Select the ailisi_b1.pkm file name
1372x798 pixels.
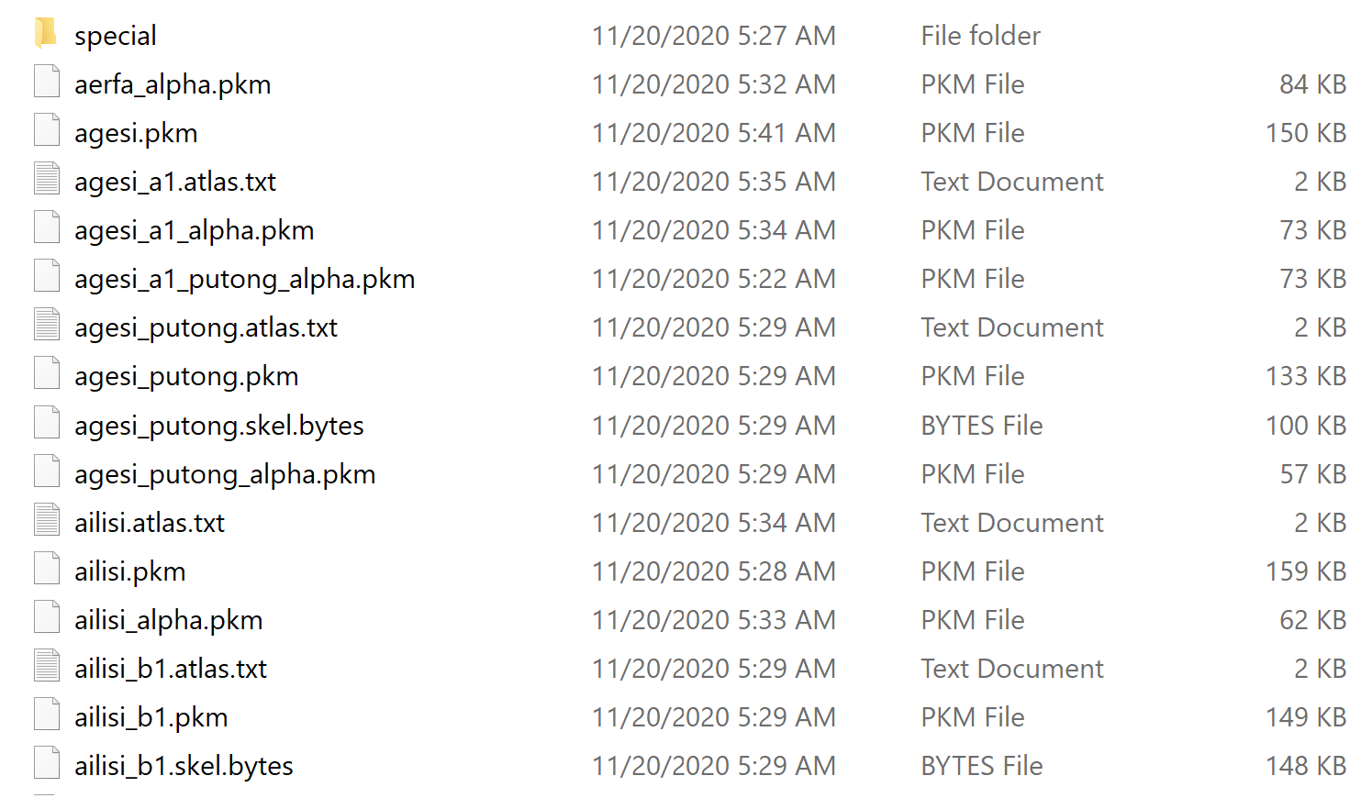click(151, 717)
